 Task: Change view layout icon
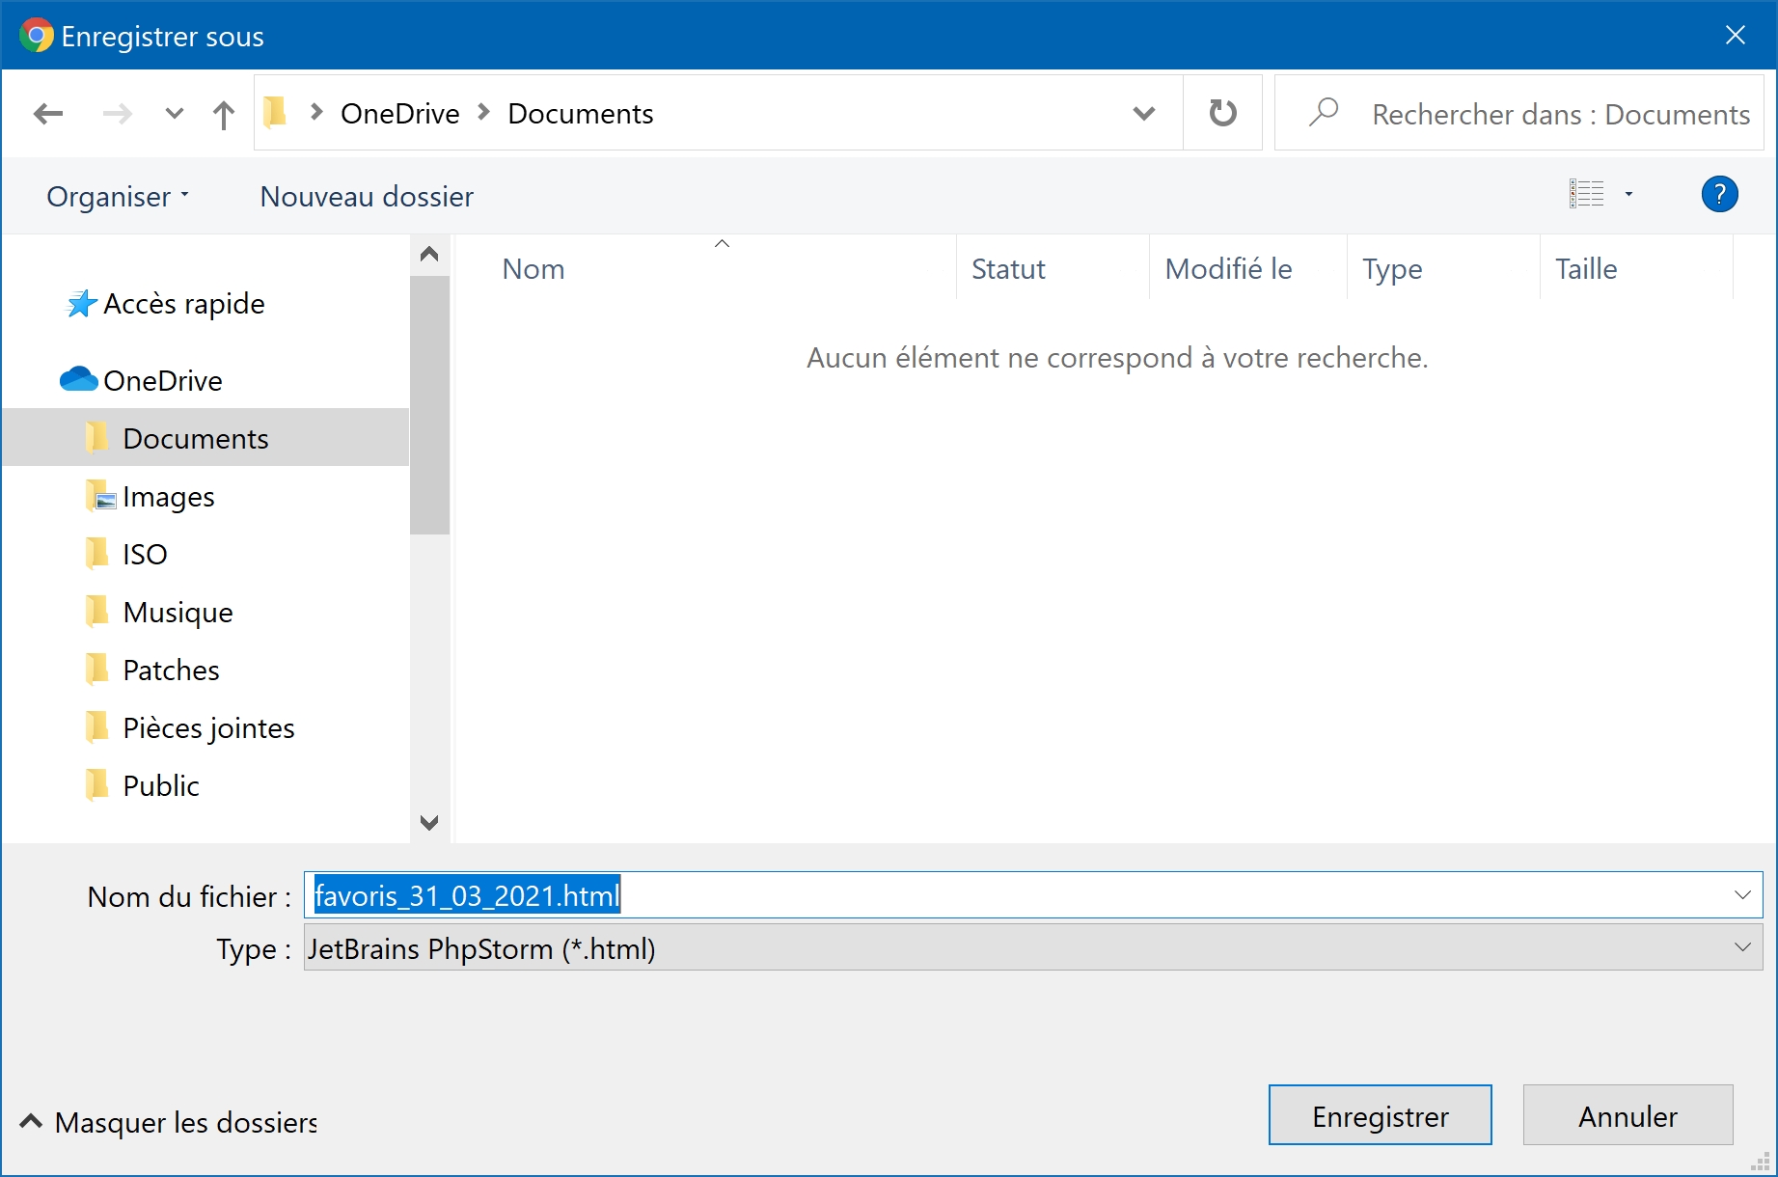pyautogui.click(x=1587, y=194)
